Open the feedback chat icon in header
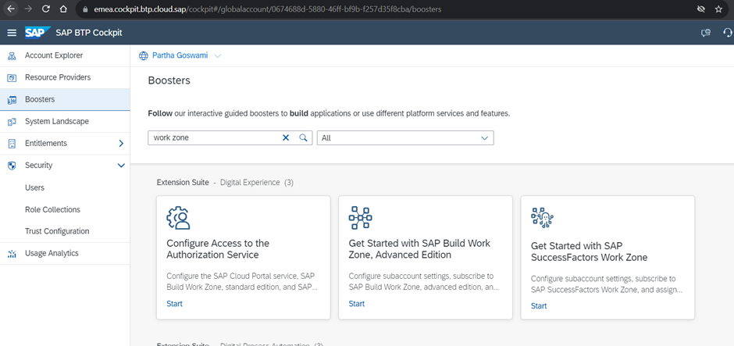734x346 pixels. (x=707, y=32)
